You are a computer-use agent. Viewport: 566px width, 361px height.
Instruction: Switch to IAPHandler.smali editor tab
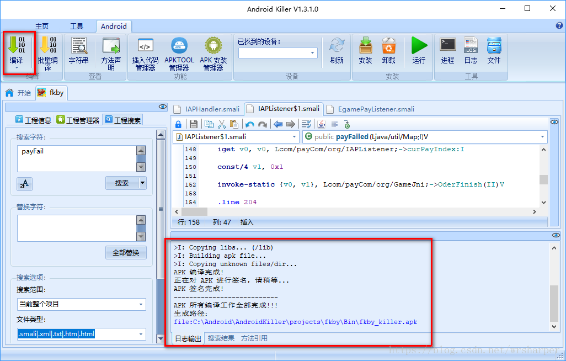[207, 109]
